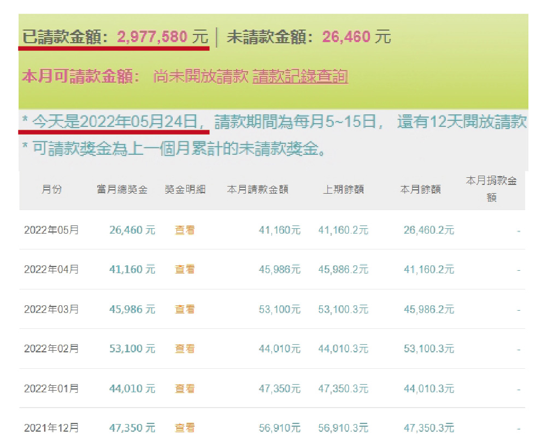Click the 未請款金額 amount at top
547x447 pixels.
pyautogui.click(x=356, y=37)
